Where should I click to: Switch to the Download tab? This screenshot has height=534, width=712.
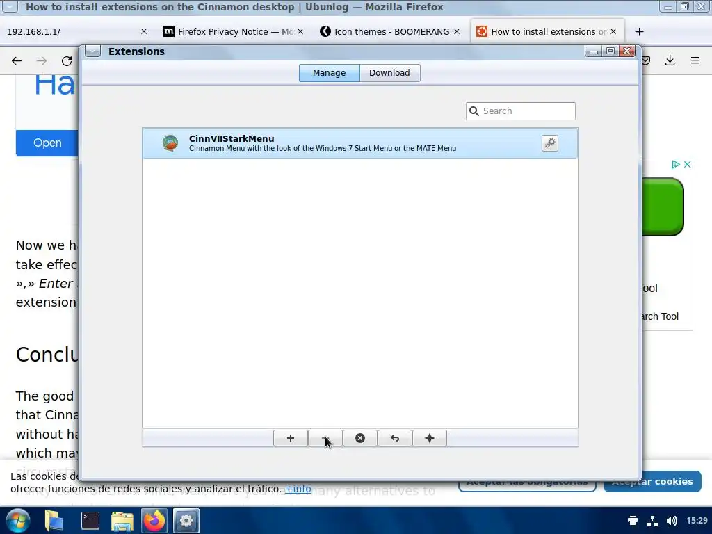coord(389,72)
